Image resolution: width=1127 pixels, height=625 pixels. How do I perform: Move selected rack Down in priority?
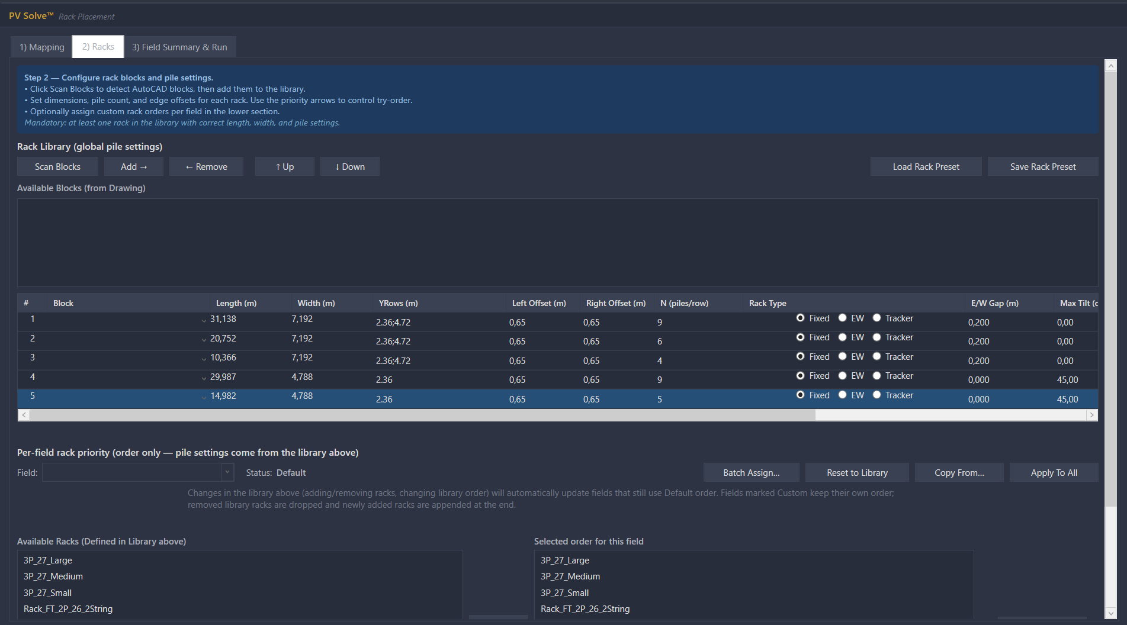(350, 167)
